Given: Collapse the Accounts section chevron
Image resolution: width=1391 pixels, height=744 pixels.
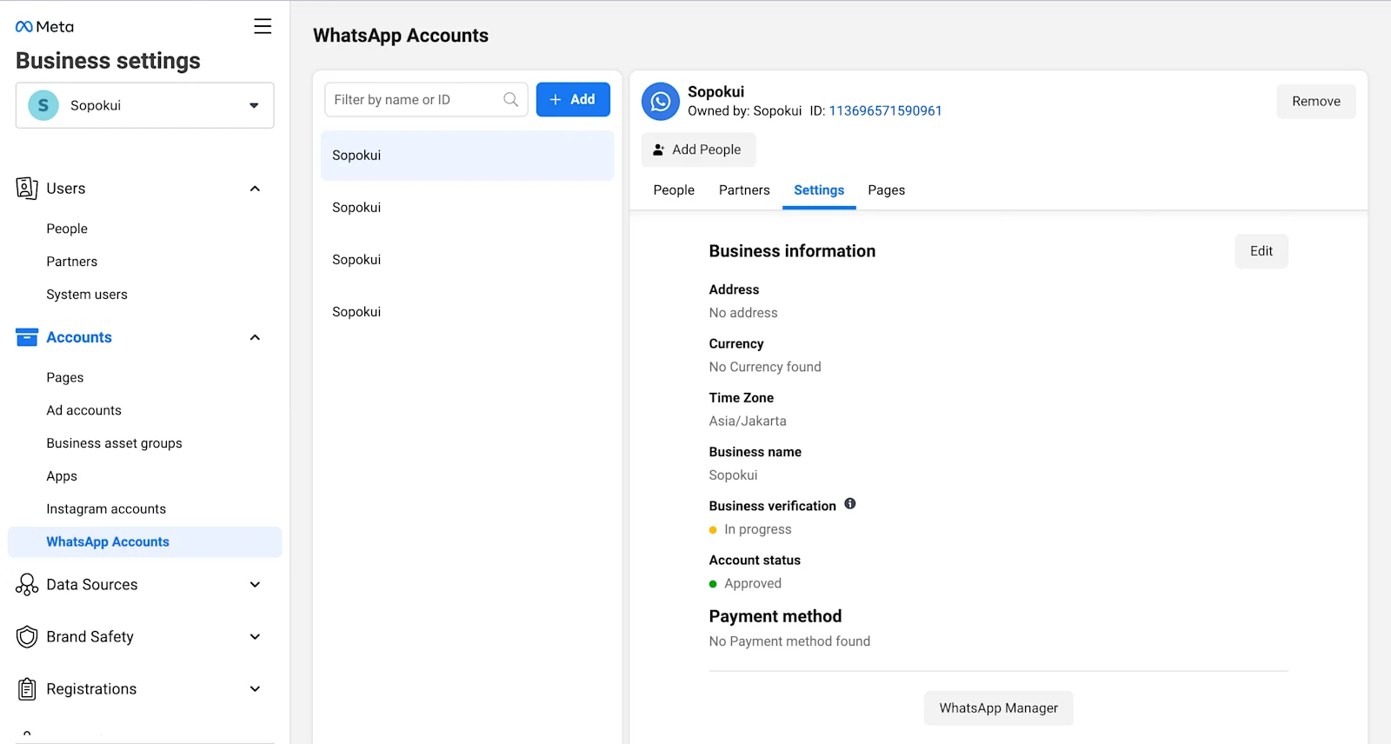Looking at the screenshot, I should (255, 337).
